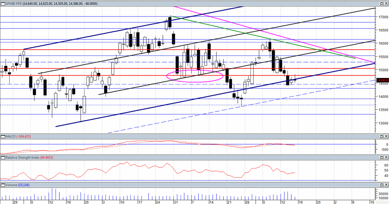The width and height of the screenshot is (389, 204).
Task: Select the Relative Strength Index (44.4015) label
Action: click(29, 158)
